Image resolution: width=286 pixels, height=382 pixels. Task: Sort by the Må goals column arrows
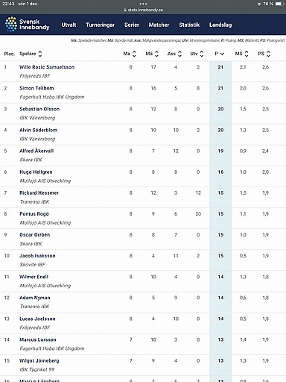click(156, 54)
